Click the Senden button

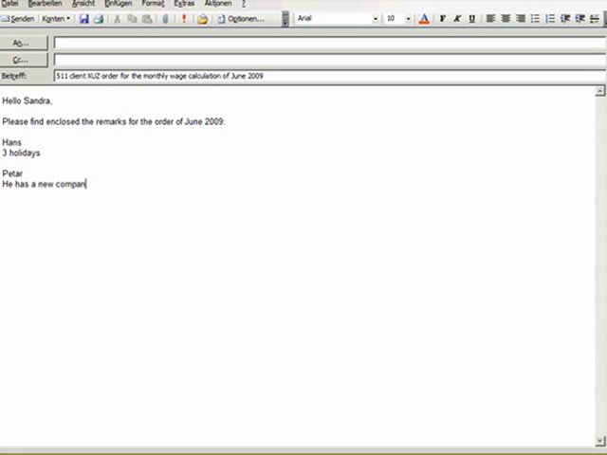click(19, 19)
